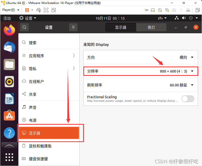Click the search icon in Settings header
The image size is (202, 166).
tap(24, 27)
